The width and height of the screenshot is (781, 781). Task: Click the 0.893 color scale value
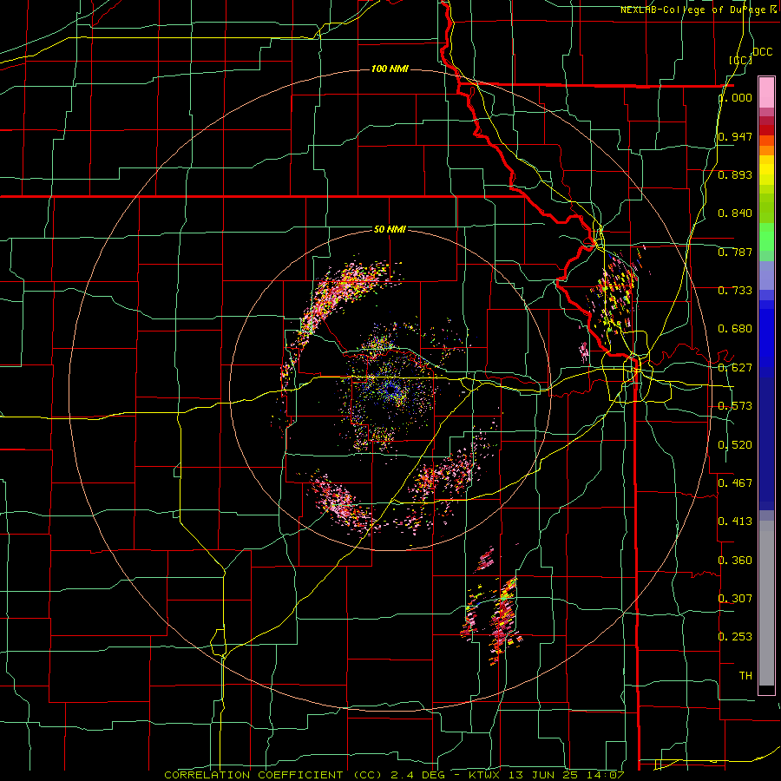click(x=735, y=174)
